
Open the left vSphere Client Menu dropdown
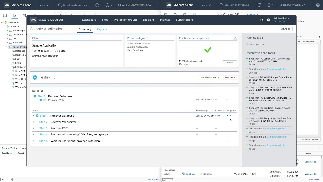[x=44, y=5]
